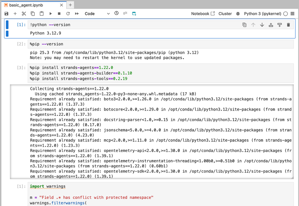
Task: Click the opentelemetry-instrumentation-threading output line
Action: (x=161, y=163)
